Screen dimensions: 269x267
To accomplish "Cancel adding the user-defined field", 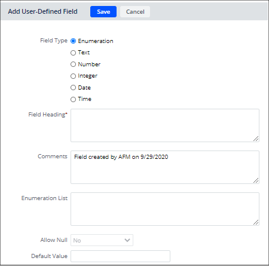I will (135, 12).
